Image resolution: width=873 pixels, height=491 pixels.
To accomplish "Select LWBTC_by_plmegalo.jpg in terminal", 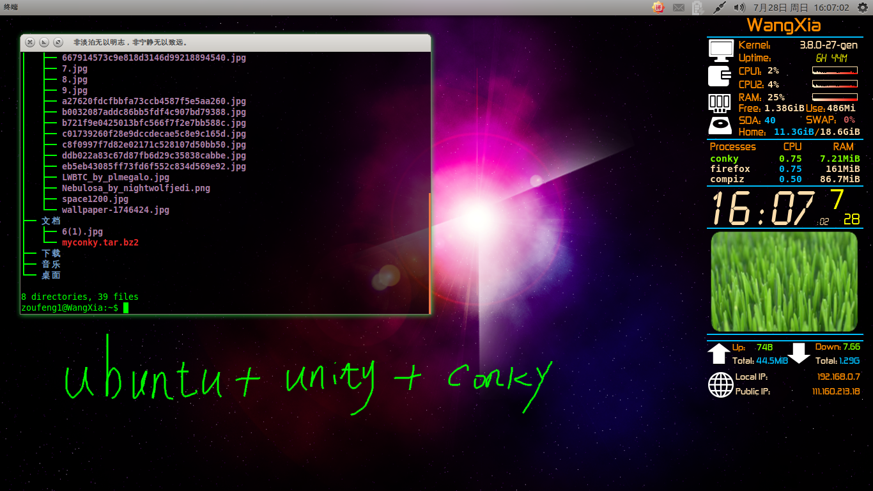I will click(x=116, y=177).
